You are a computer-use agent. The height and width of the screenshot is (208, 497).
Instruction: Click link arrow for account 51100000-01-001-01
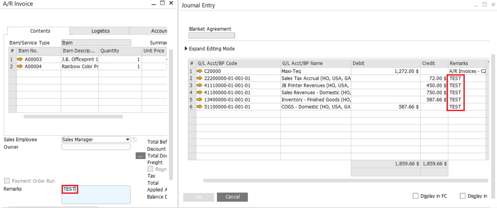tap(199, 107)
